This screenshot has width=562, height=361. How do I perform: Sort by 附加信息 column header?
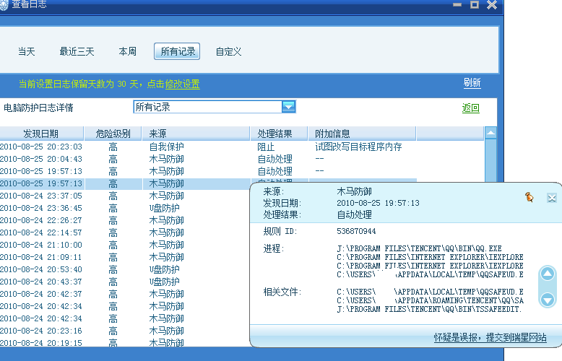pyautogui.click(x=362, y=134)
